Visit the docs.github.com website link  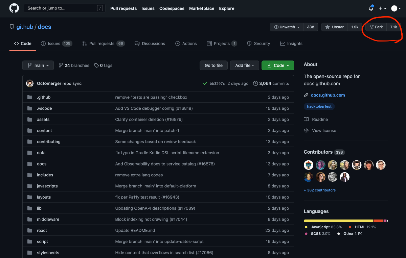(328, 95)
